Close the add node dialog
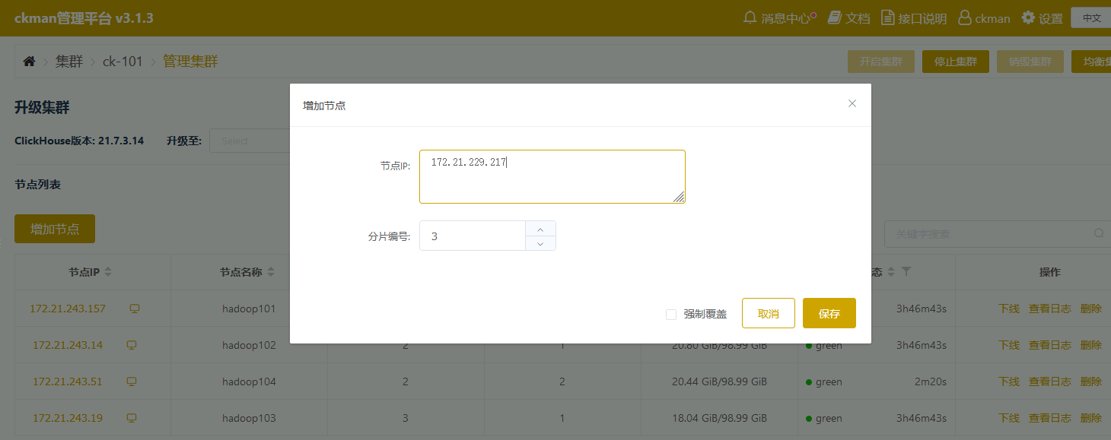Image resolution: width=1111 pixels, height=440 pixels. click(x=852, y=103)
